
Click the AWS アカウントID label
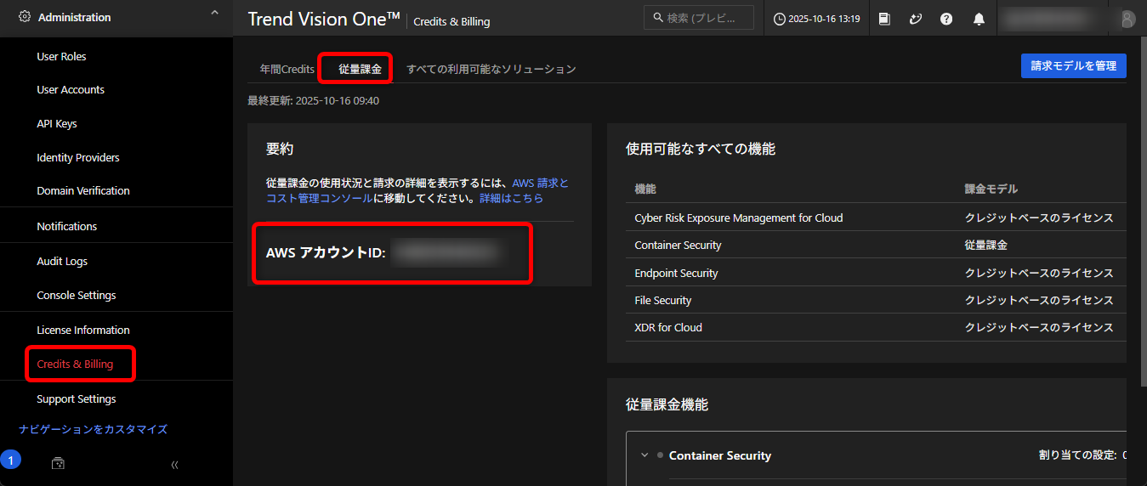(x=326, y=252)
